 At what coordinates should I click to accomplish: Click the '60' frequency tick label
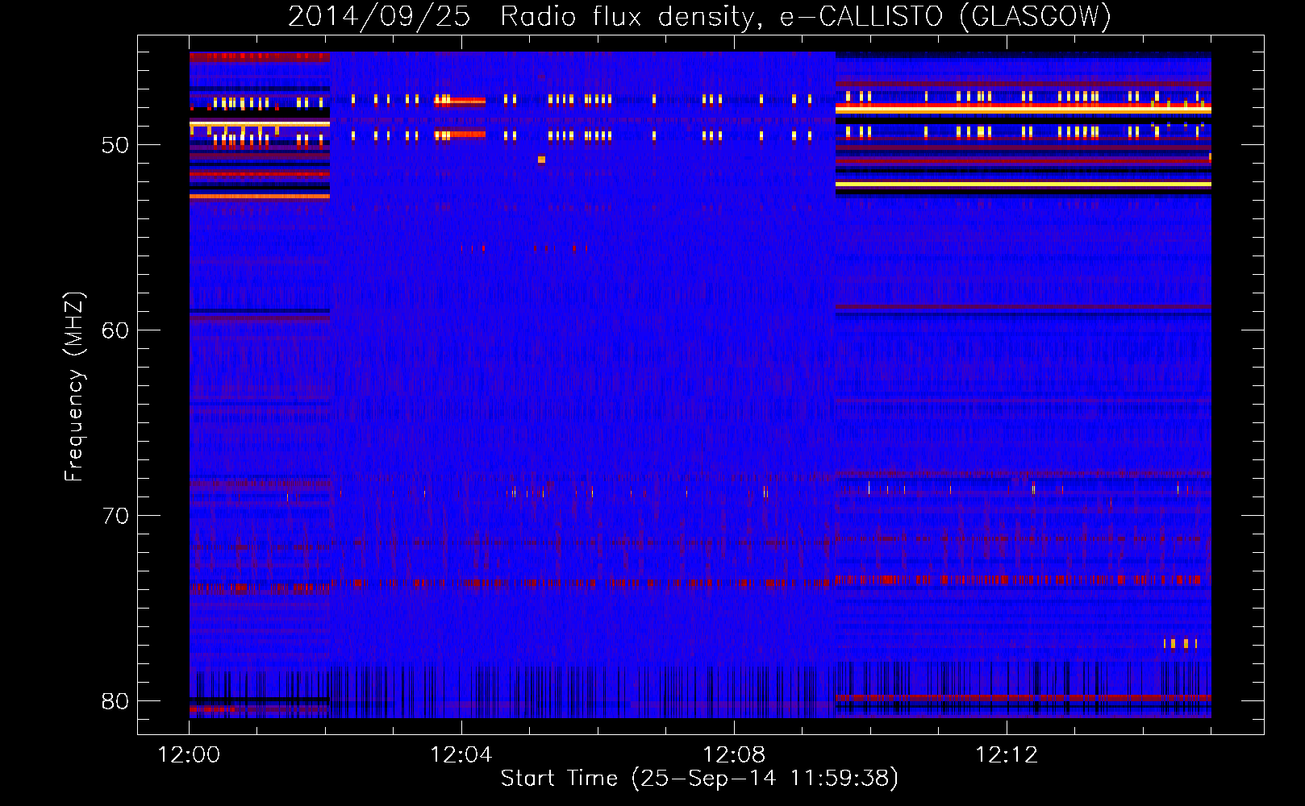(115, 331)
